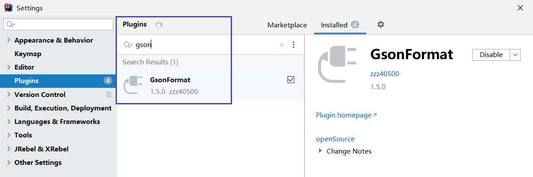
Task: Switch to the Marketplace tab
Action: coord(287,25)
